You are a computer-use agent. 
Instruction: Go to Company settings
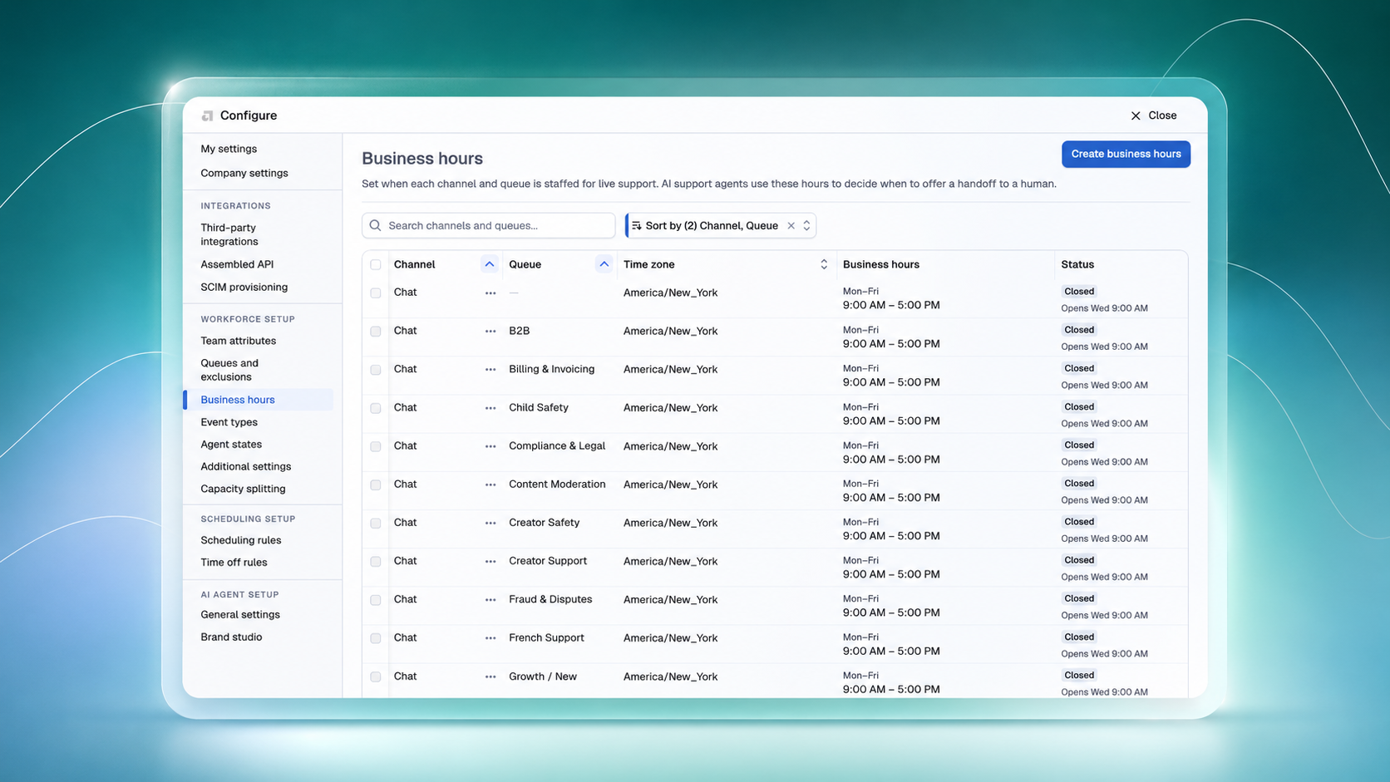pos(244,173)
